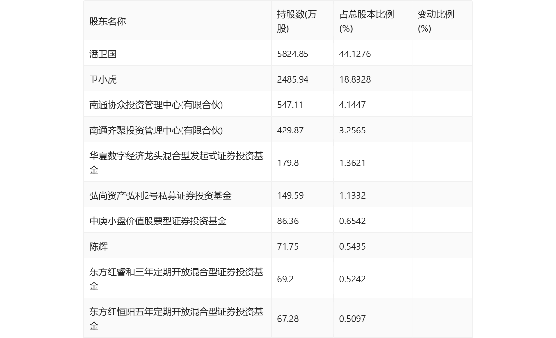Viewport: 556px width, 338px height.
Task: Select the percentage 0.6542
Action: click(353, 221)
